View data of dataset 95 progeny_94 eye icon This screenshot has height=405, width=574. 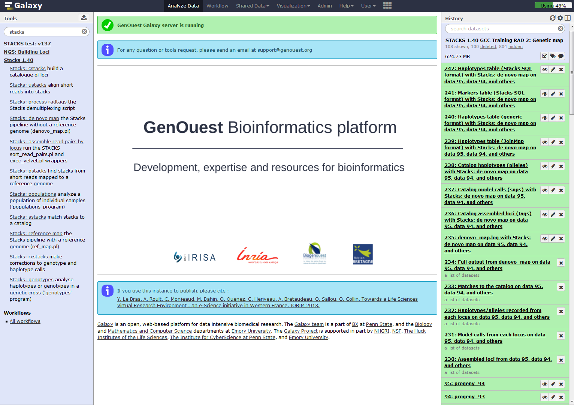[545, 384]
